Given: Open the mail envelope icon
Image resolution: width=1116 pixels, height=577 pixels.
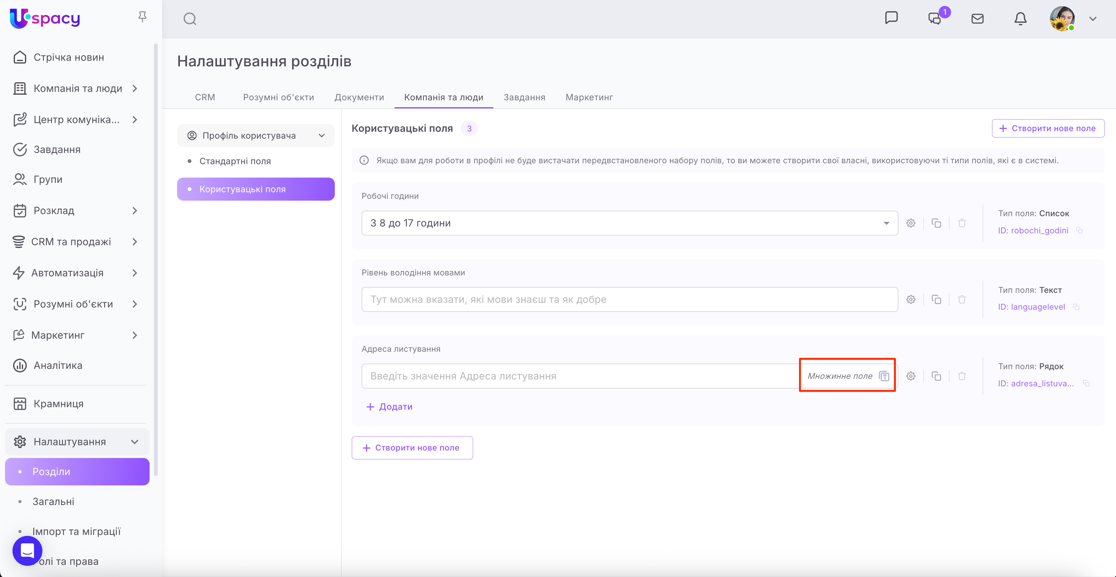Looking at the screenshot, I should tap(977, 19).
